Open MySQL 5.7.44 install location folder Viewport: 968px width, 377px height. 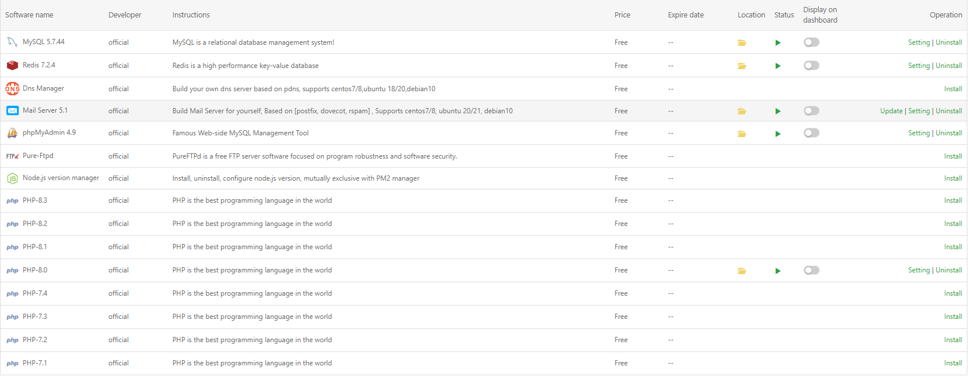click(742, 42)
